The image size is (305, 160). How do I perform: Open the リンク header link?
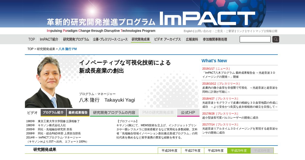(x=240, y=31)
